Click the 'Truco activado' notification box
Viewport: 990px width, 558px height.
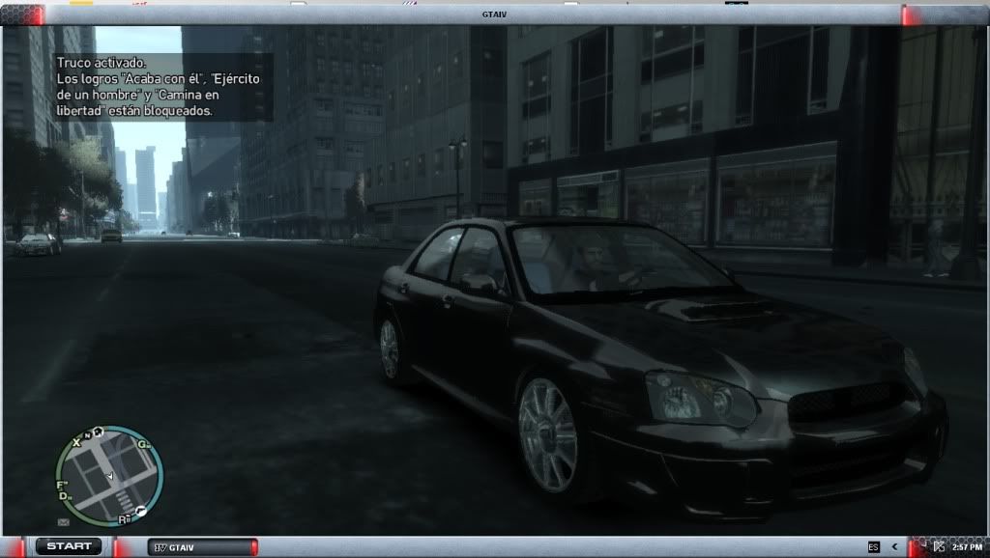[x=161, y=87]
